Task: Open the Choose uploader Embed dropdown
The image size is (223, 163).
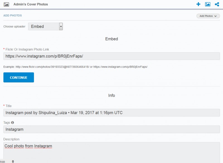Action: coord(45,26)
